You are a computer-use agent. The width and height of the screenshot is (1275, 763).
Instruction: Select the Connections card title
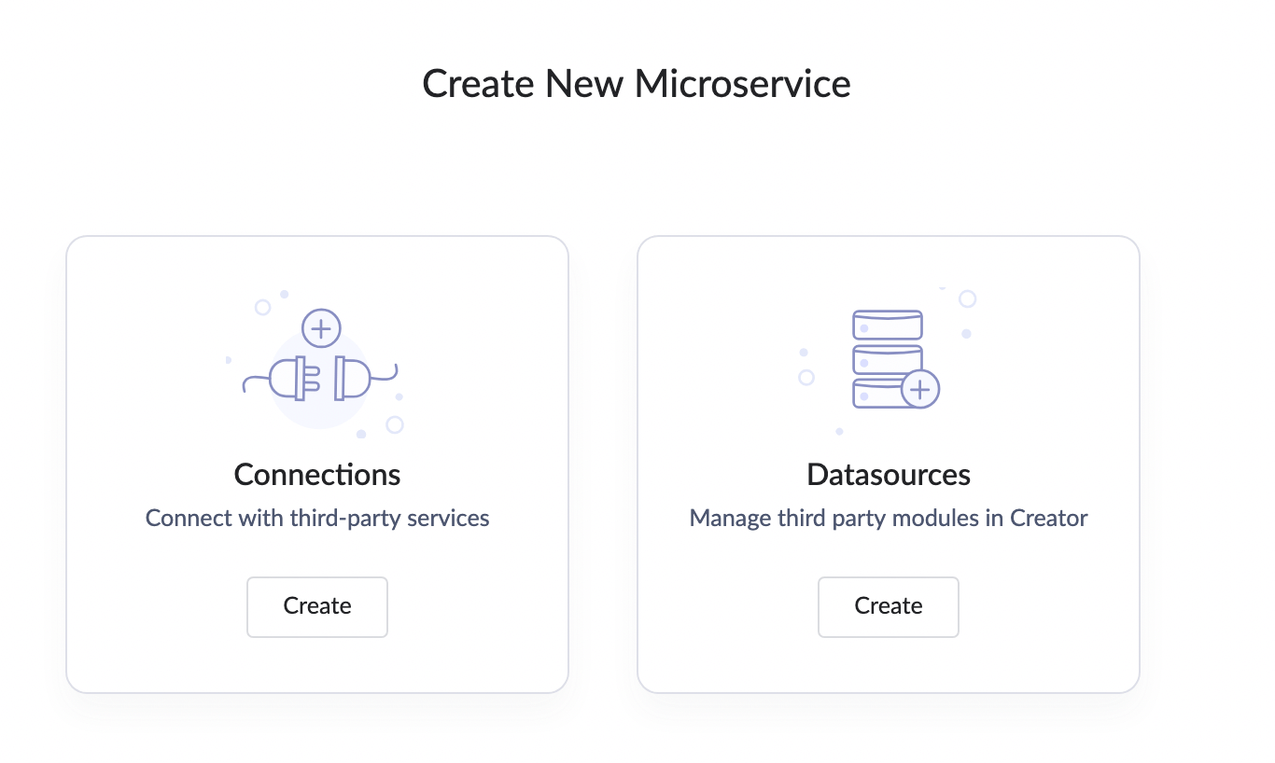(317, 474)
